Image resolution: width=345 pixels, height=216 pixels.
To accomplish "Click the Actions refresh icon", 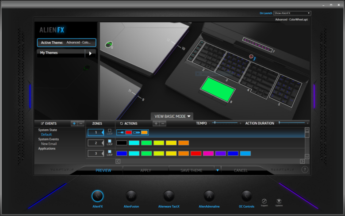I will pyautogui.click(x=121, y=123).
